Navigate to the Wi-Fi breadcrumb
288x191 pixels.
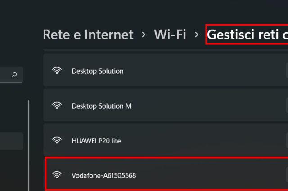point(170,35)
